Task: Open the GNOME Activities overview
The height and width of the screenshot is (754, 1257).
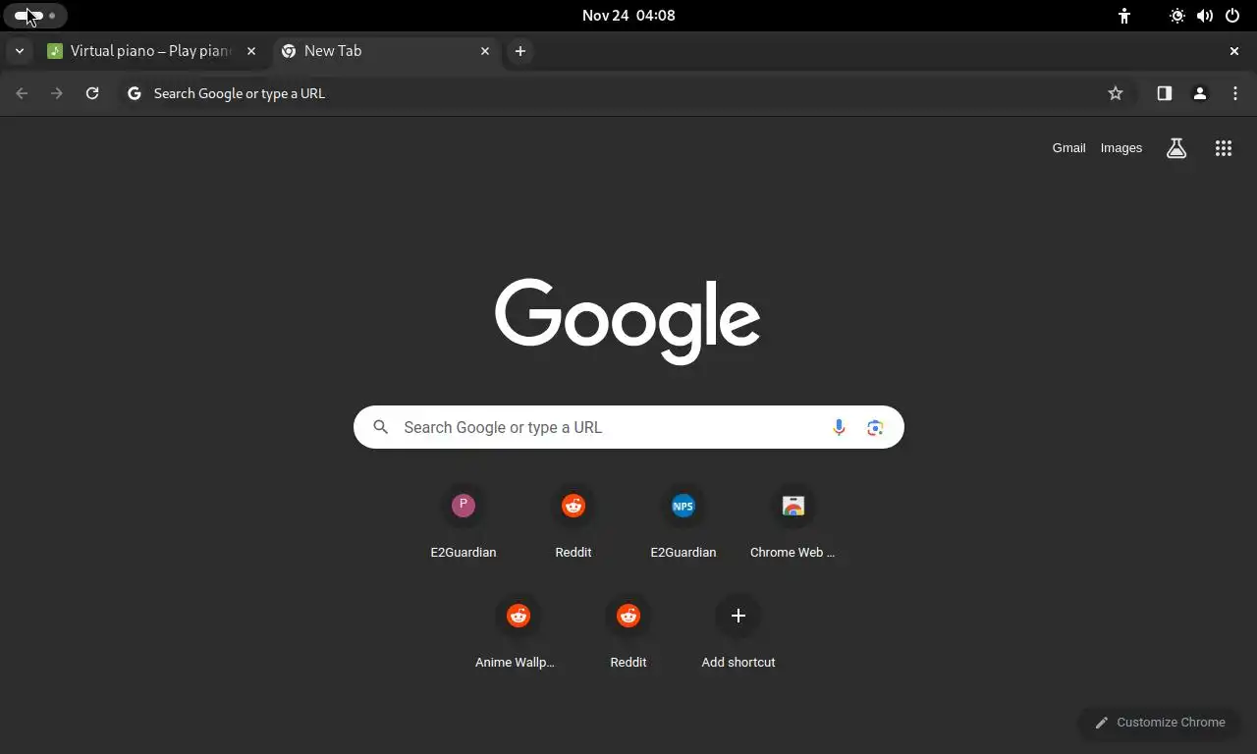Action: point(35,16)
